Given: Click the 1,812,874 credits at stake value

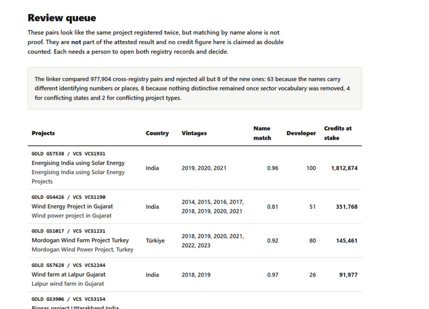Looking at the screenshot, I should click(344, 168).
